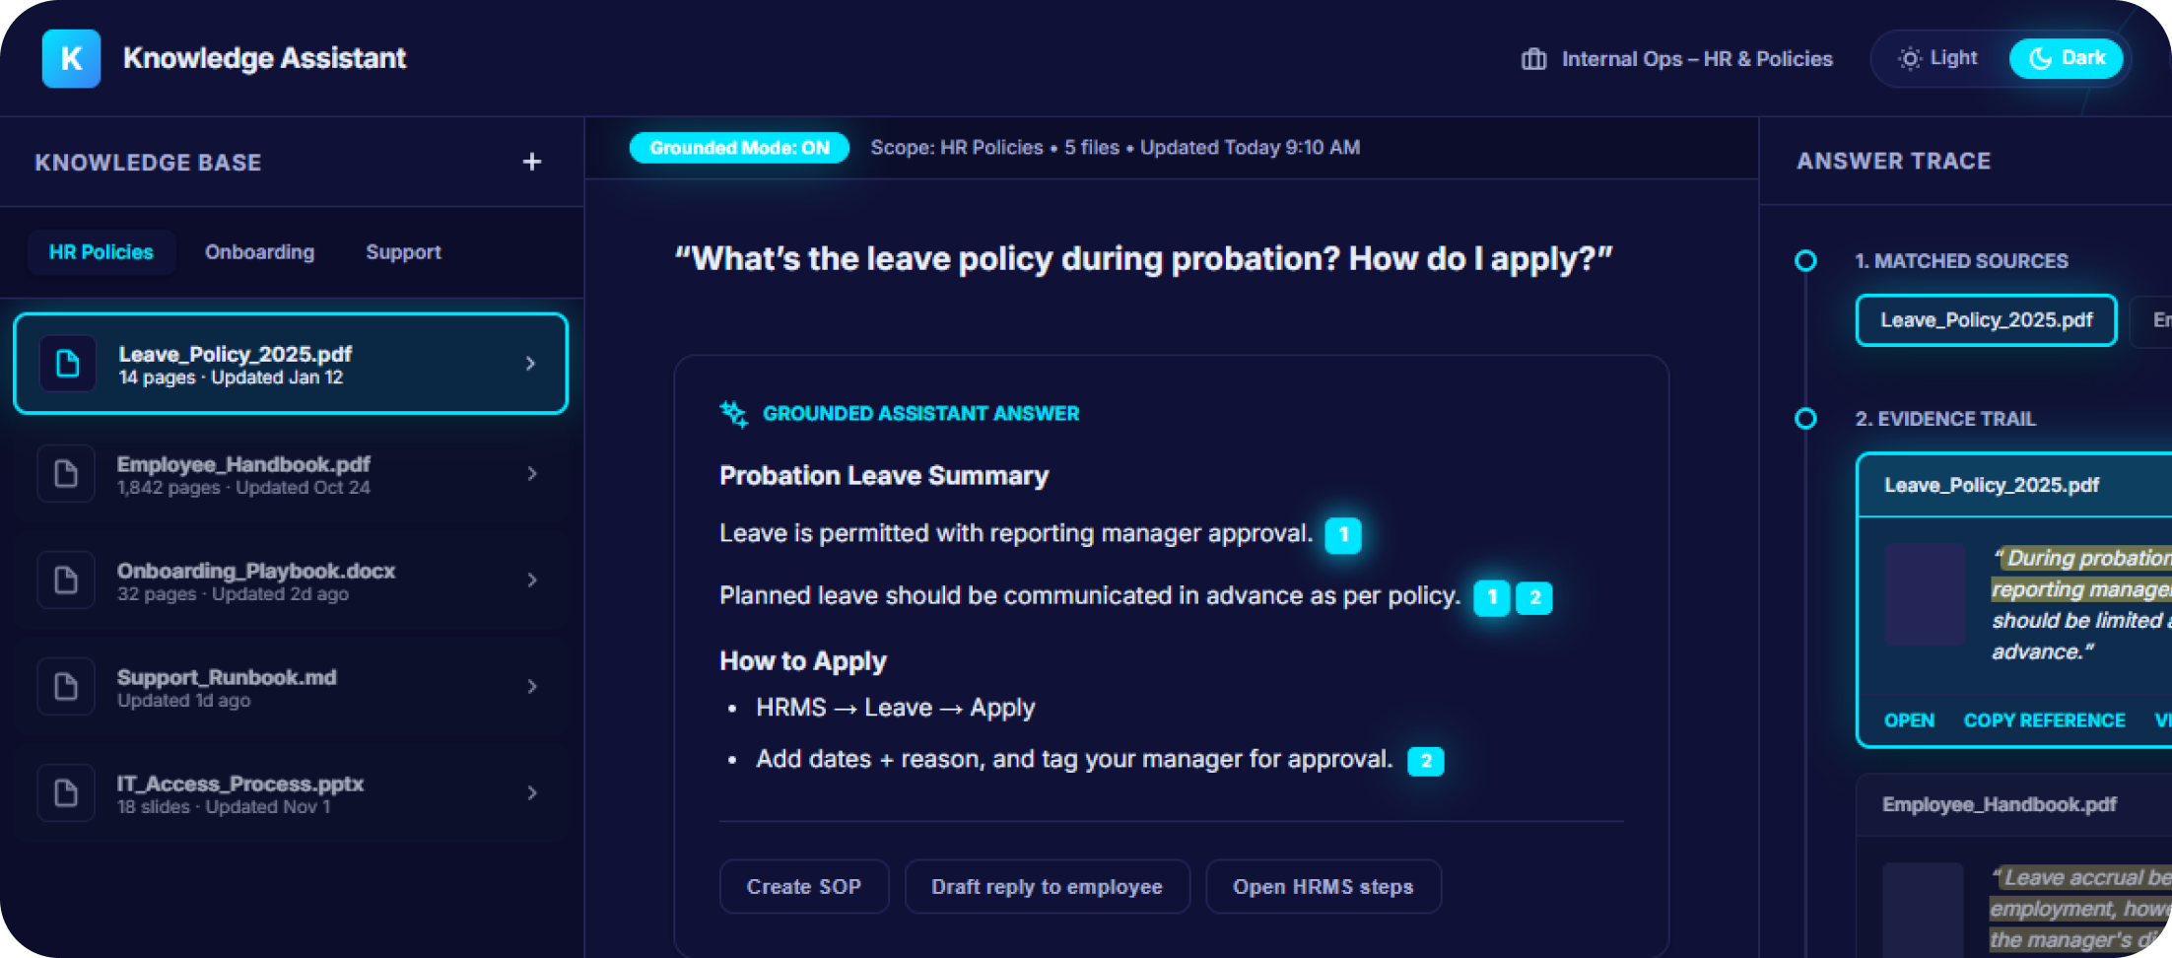This screenshot has width=2172, height=958.
Task: Switch to Light theme
Action: point(1937,58)
